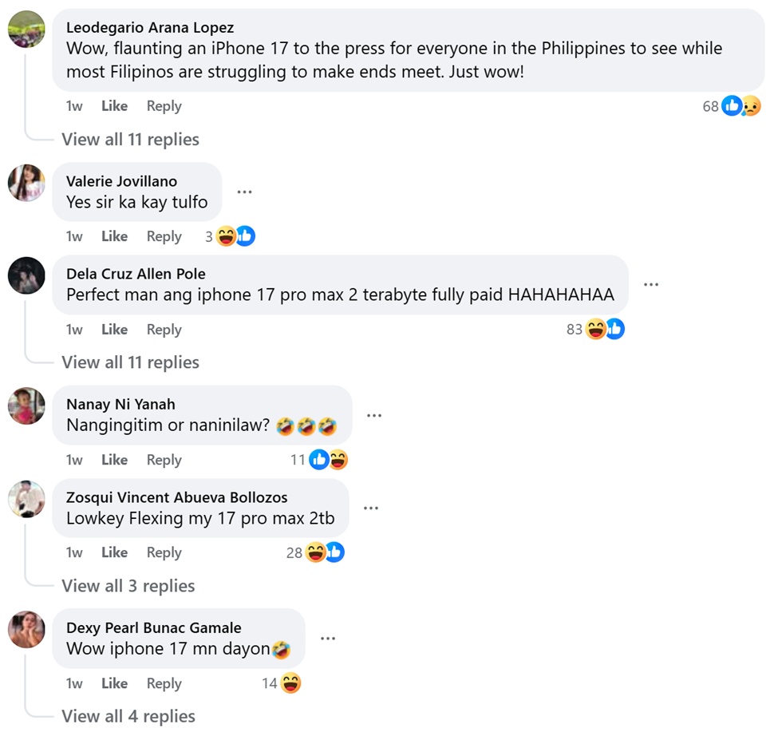Show the 14 haha reactions on Dexy's comment

pyautogui.click(x=282, y=683)
